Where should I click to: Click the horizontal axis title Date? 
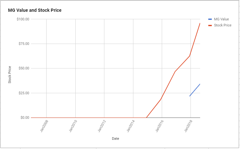pos(116,139)
